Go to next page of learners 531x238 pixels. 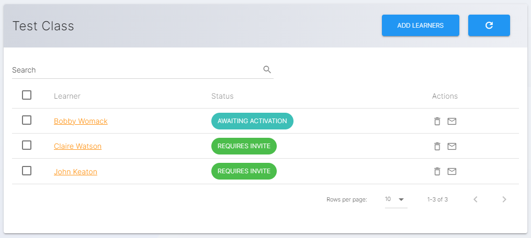tap(504, 199)
